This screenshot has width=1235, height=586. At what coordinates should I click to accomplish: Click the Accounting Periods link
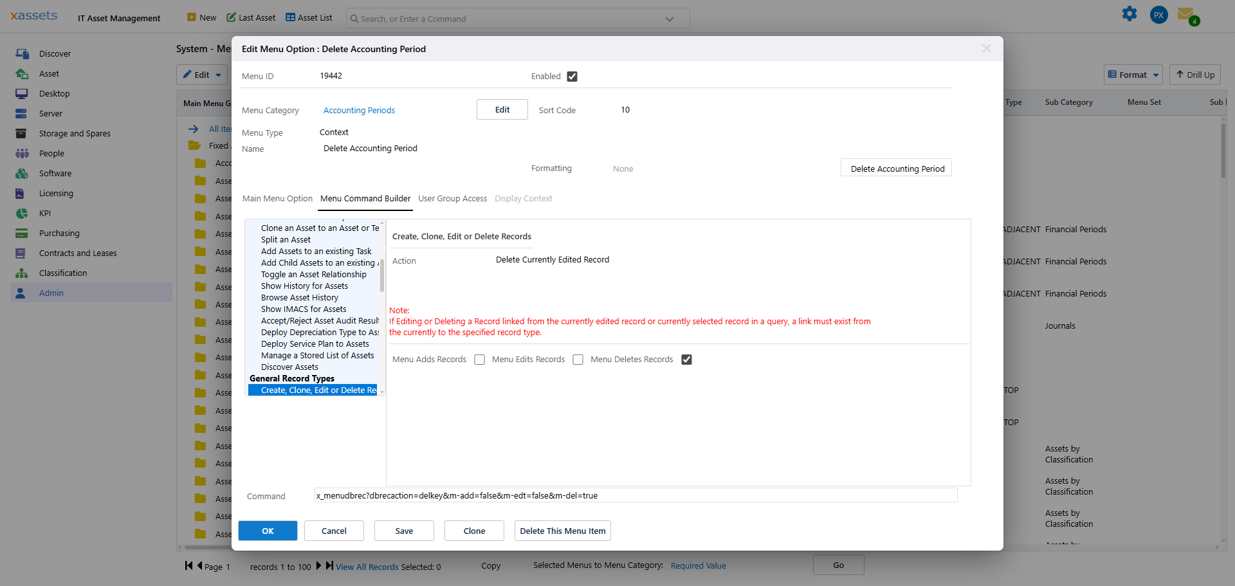pyautogui.click(x=359, y=110)
